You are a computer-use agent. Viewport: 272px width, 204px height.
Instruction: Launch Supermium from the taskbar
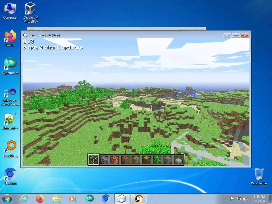(x=90, y=199)
